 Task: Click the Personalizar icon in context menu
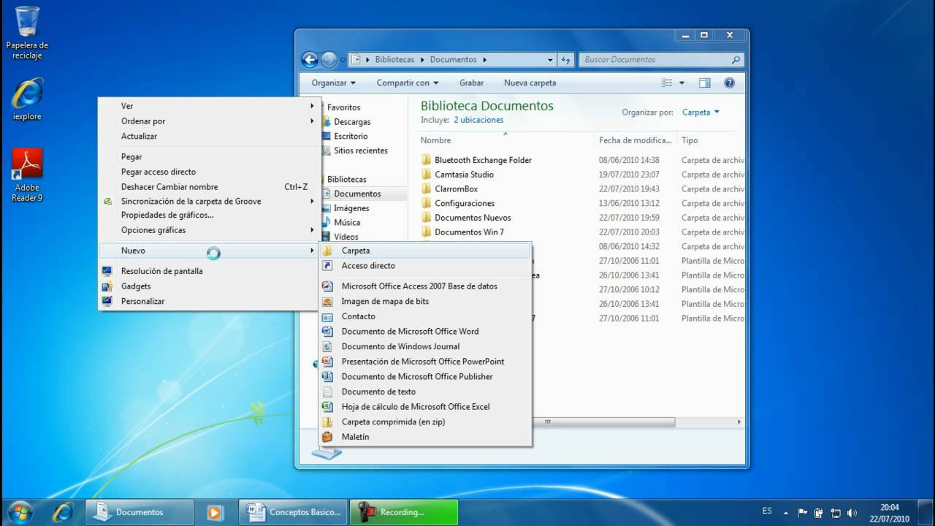(x=108, y=301)
